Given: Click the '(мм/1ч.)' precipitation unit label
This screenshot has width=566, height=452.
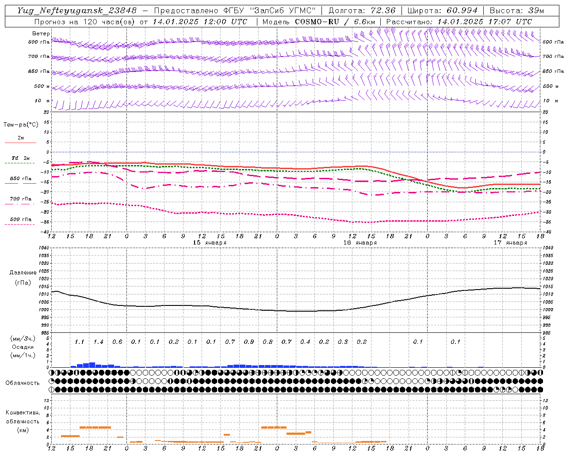Looking at the screenshot, I should pos(23,355).
